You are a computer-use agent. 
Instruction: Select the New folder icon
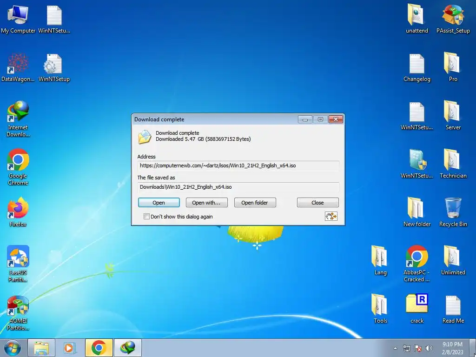click(x=417, y=212)
